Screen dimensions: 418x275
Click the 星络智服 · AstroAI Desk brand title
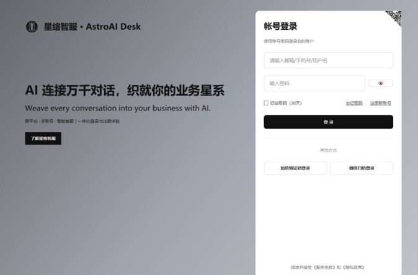pyautogui.click(x=92, y=27)
